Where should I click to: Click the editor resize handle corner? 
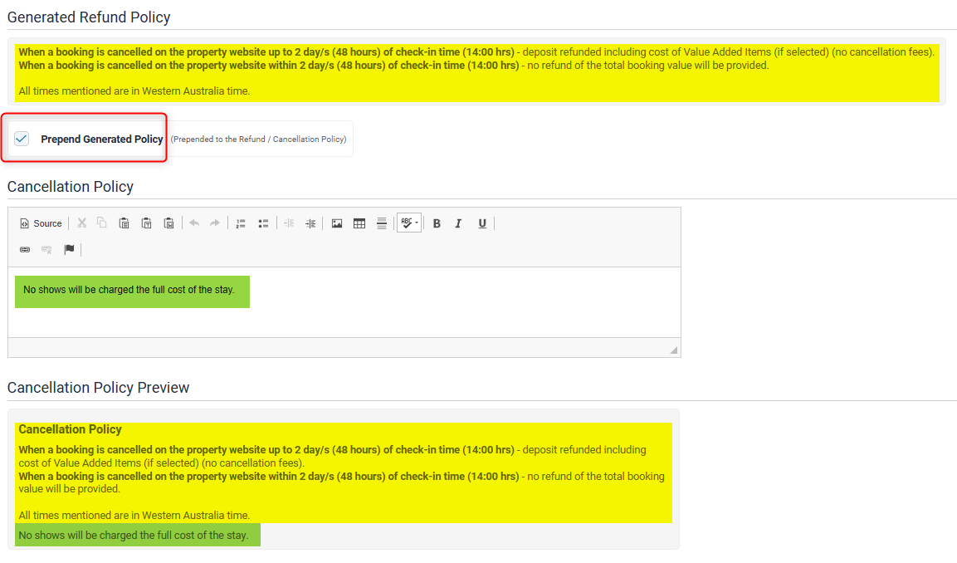[x=674, y=350]
